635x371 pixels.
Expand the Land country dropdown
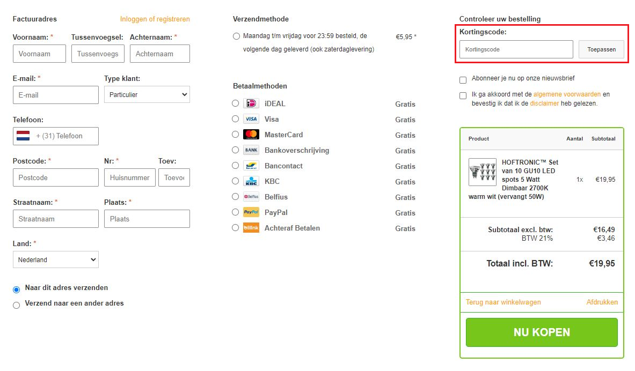coord(55,259)
